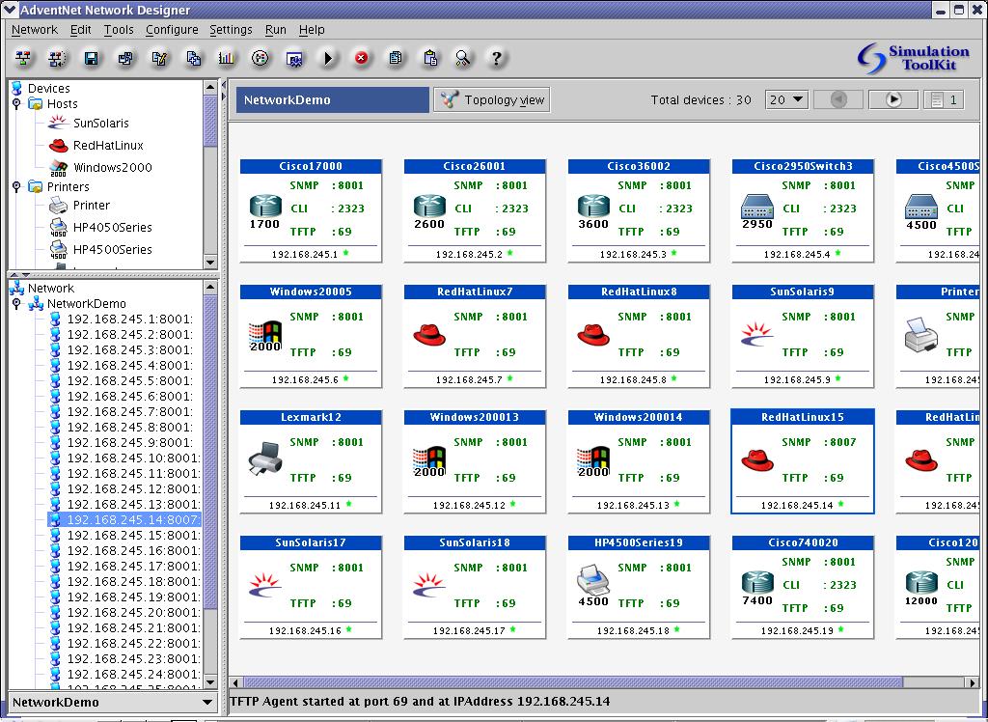Click the horizontal scrollbar thumb of device grid
Image resolution: width=988 pixels, height=722 pixels.
pos(573,682)
